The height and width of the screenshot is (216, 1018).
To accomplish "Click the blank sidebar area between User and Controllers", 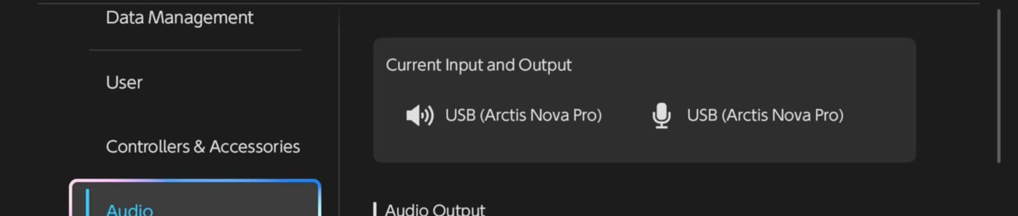I will coord(195,114).
